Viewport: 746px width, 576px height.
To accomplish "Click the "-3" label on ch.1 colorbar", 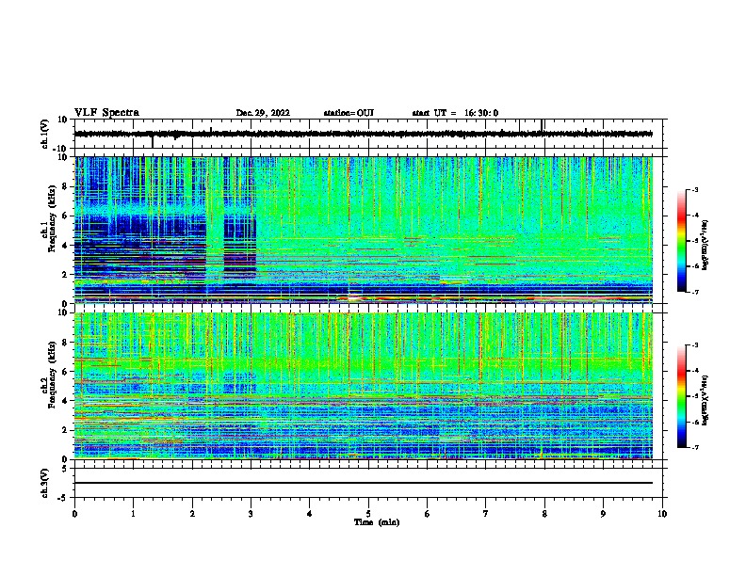I will pos(695,190).
